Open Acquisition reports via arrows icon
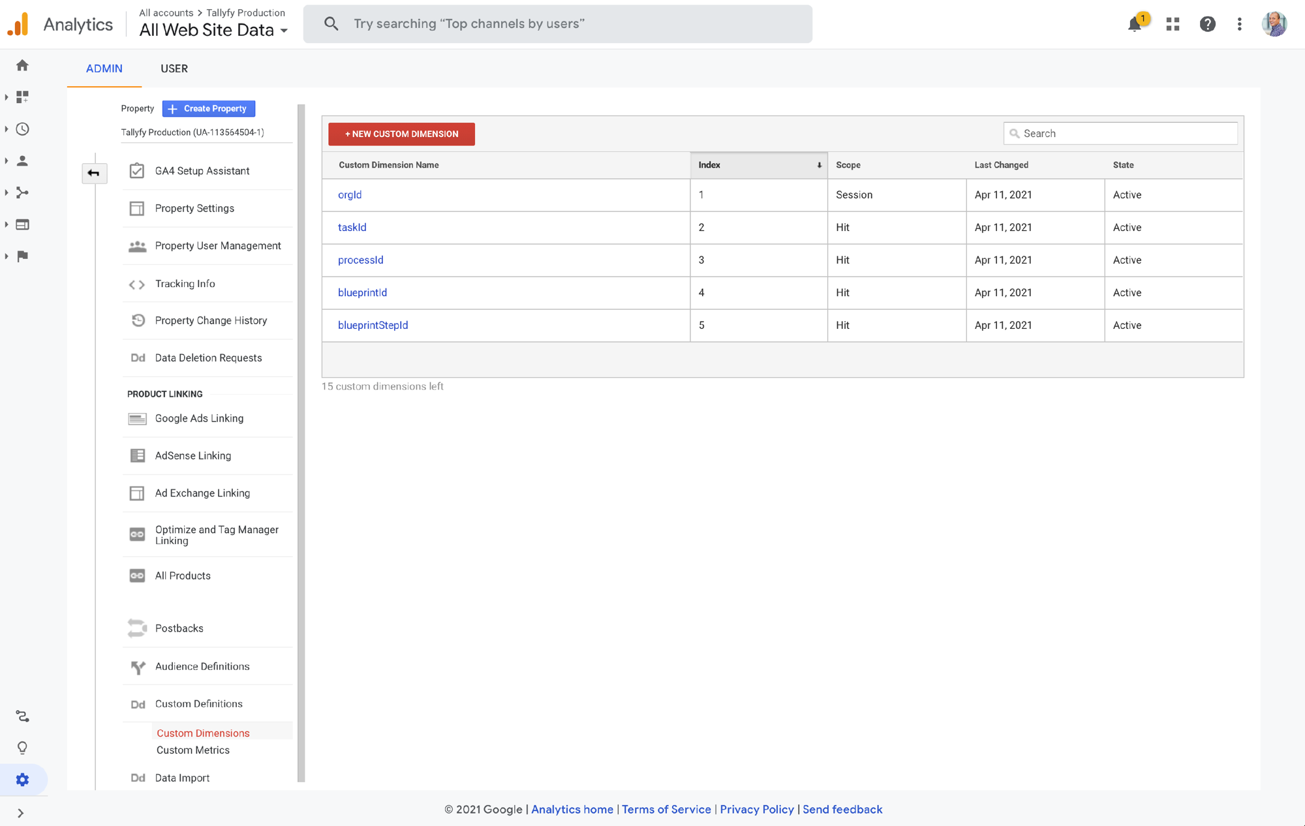This screenshot has height=826, width=1305. [x=22, y=192]
